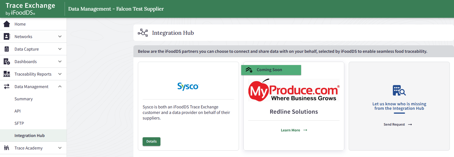This screenshot has height=157, width=454.
Task: Click the Data Management menu label
Action: [31, 87]
